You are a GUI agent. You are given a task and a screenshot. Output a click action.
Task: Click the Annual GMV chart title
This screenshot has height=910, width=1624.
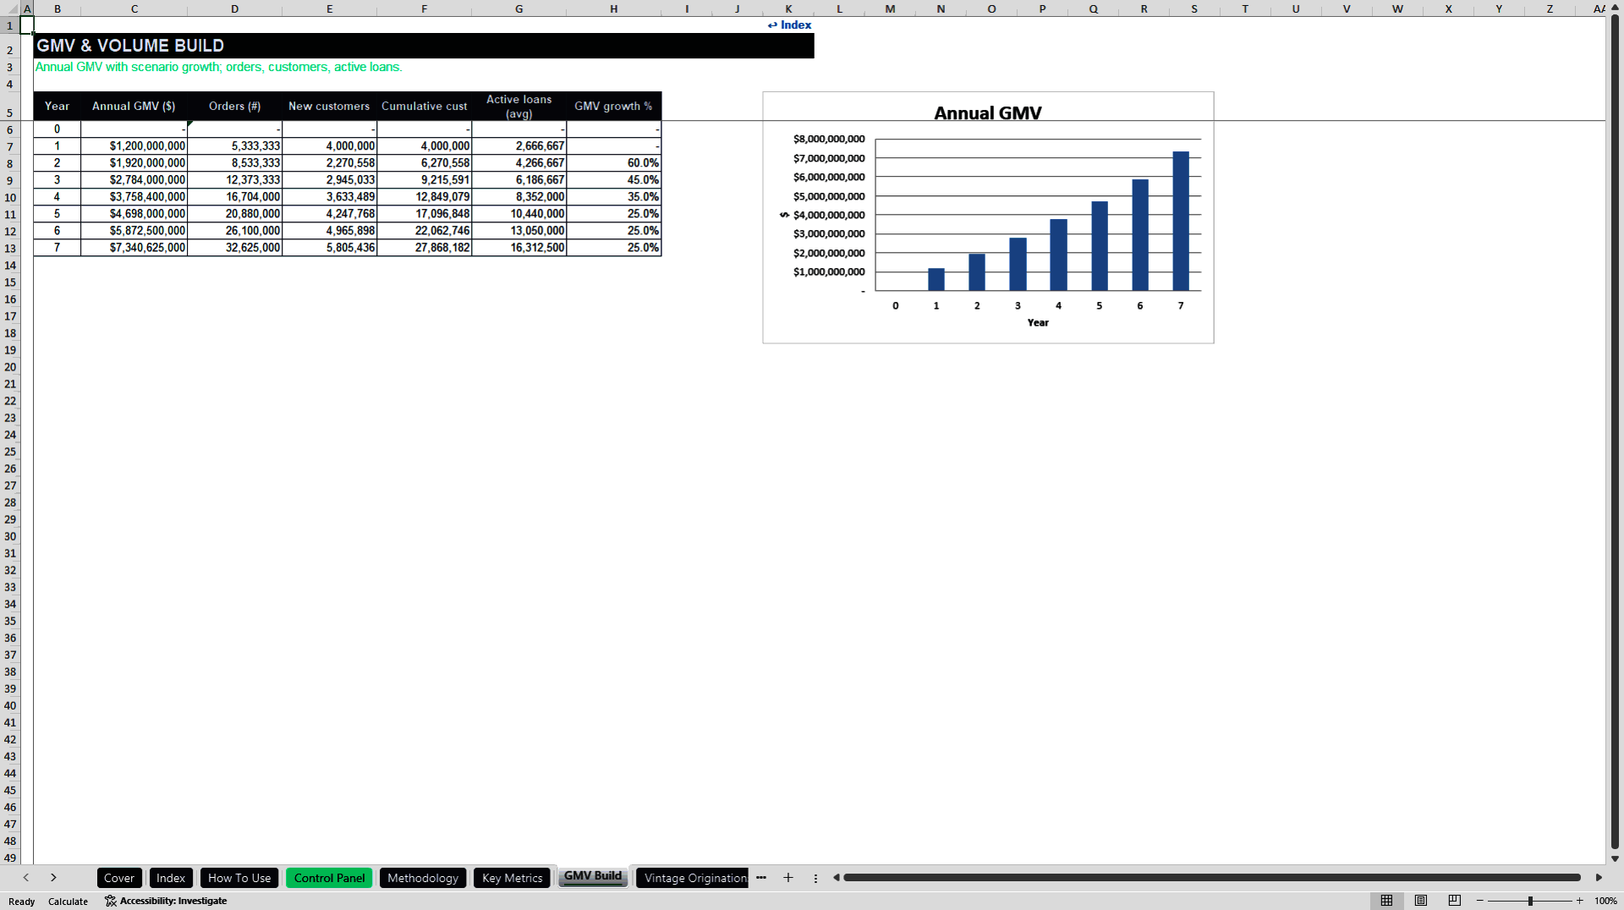pyautogui.click(x=987, y=113)
